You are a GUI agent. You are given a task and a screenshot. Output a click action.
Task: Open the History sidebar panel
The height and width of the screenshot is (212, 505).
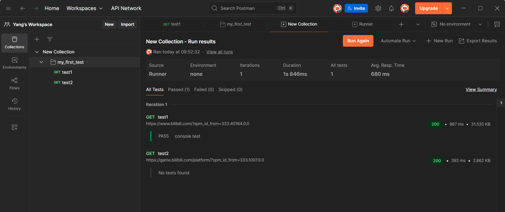(x=15, y=104)
